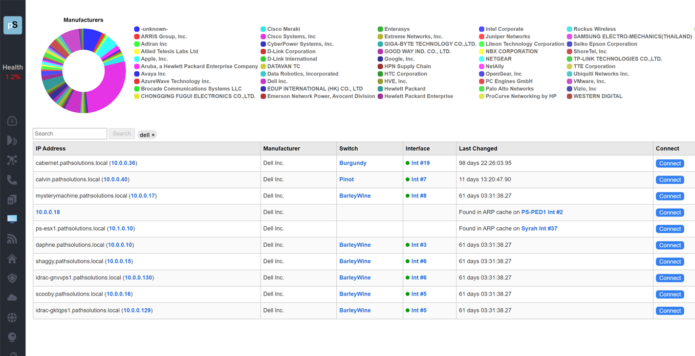Open the shield security icon in sidebar
Image resolution: width=695 pixels, height=356 pixels.
(12, 278)
